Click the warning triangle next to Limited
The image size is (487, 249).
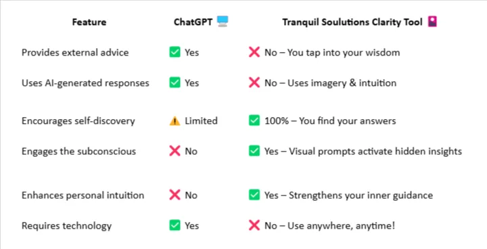pyautogui.click(x=175, y=120)
